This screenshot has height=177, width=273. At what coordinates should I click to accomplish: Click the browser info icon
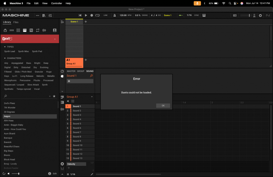pos(50,173)
